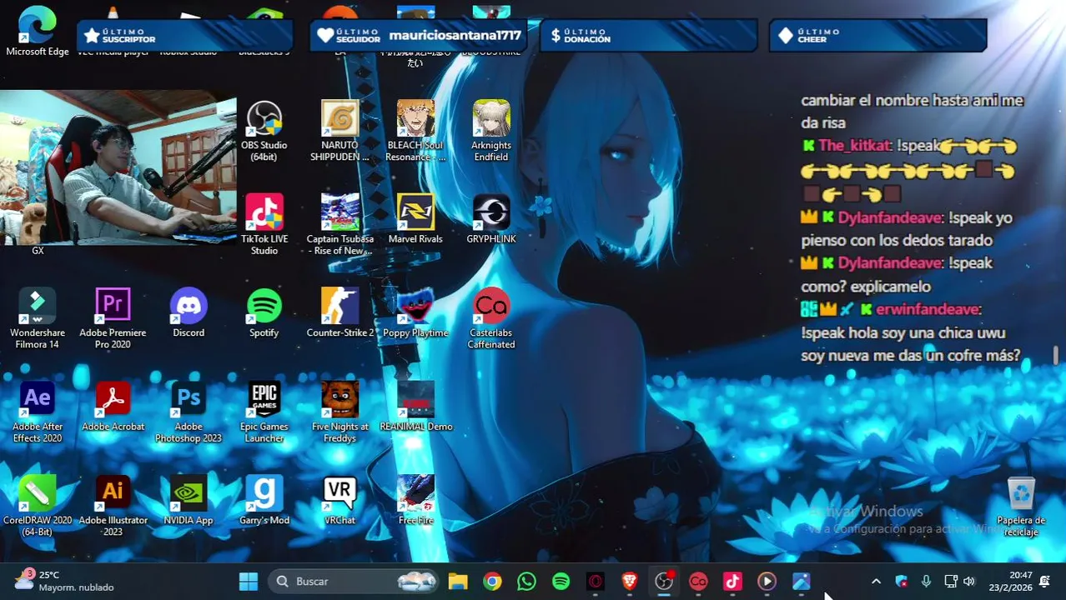Open Papelera de reciclaje recycle bin
This screenshot has width=1066, height=600.
point(1021,507)
